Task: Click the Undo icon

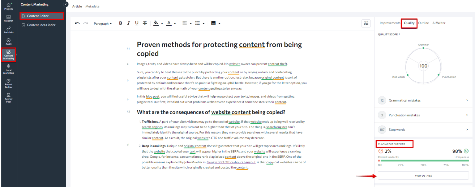Action: (77, 23)
